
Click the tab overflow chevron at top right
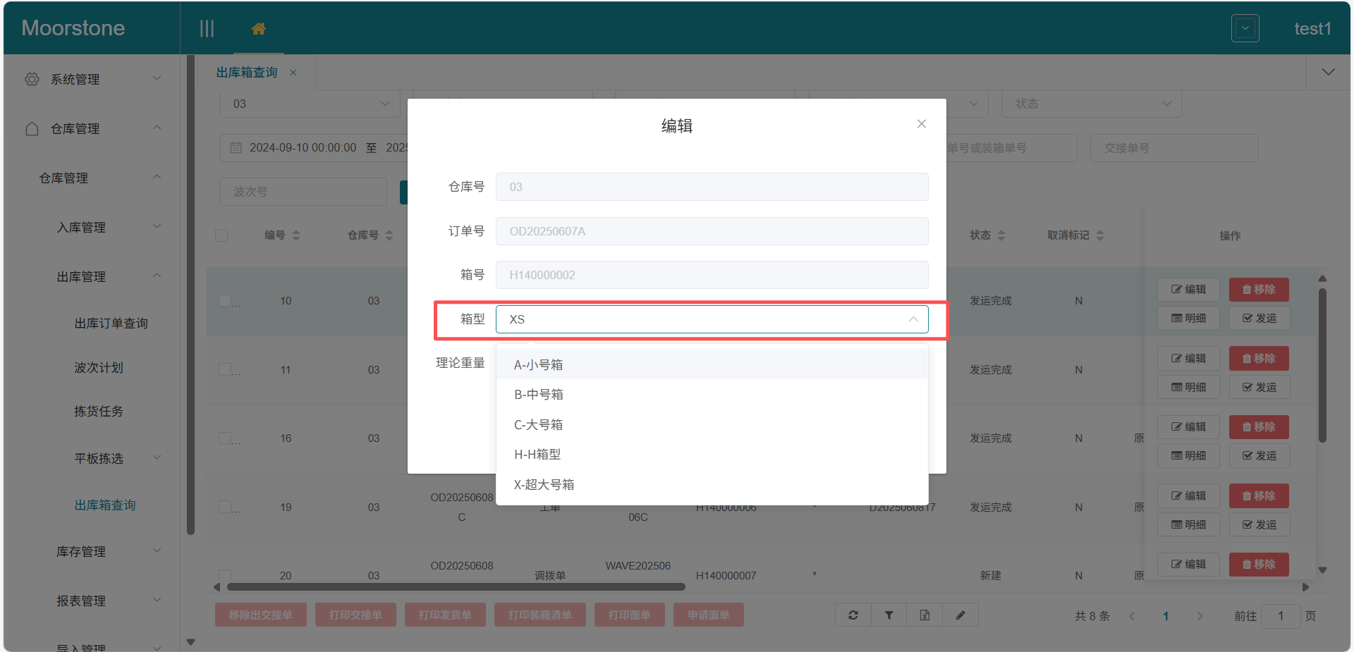click(1329, 71)
